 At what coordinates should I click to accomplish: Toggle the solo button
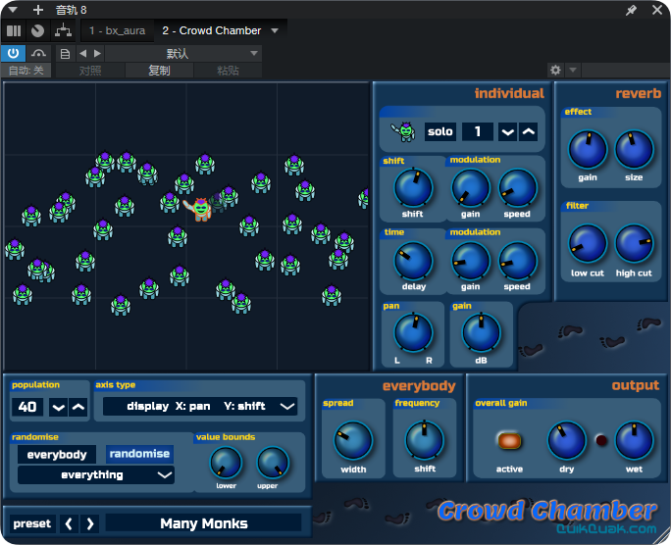tap(439, 131)
